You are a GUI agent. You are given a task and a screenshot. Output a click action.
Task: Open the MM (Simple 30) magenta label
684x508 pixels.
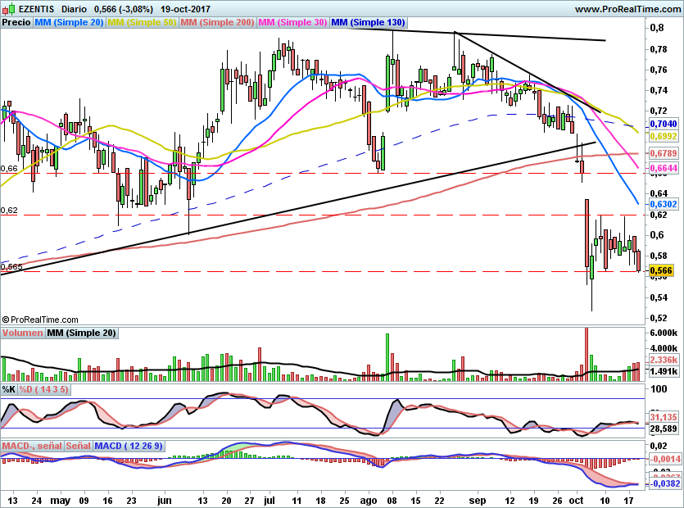tap(292, 22)
